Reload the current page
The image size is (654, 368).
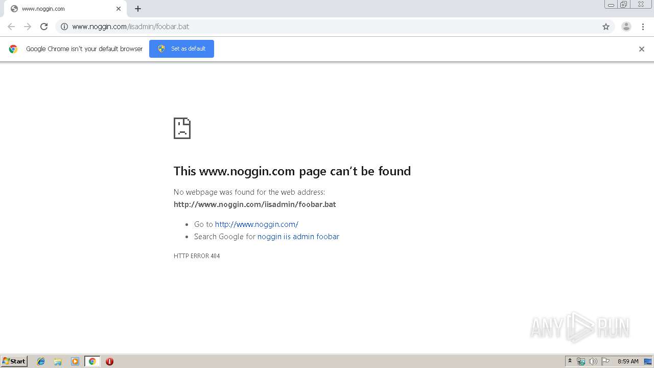(x=44, y=27)
